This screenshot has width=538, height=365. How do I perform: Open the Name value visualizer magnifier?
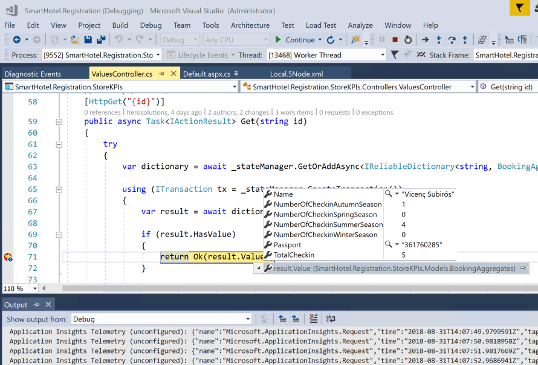pyautogui.click(x=388, y=194)
